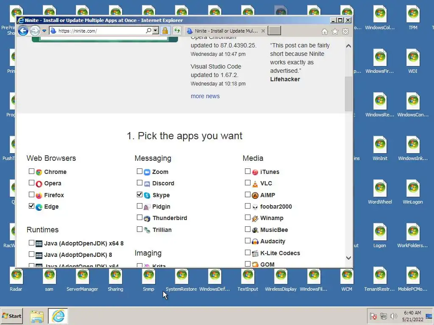This screenshot has height=325, width=434.
Task: Check the GOM checkbox
Action: click(248, 264)
